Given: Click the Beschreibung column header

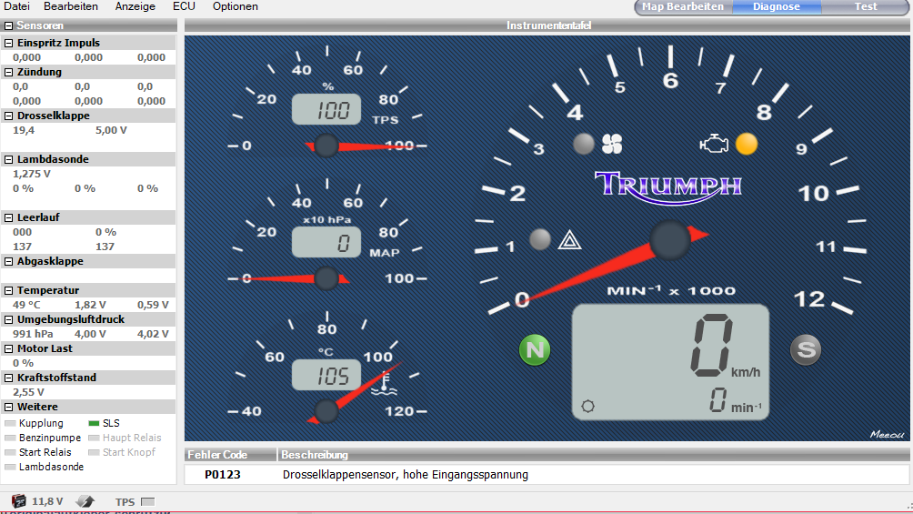Looking at the screenshot, I should (x=591, y=455).
